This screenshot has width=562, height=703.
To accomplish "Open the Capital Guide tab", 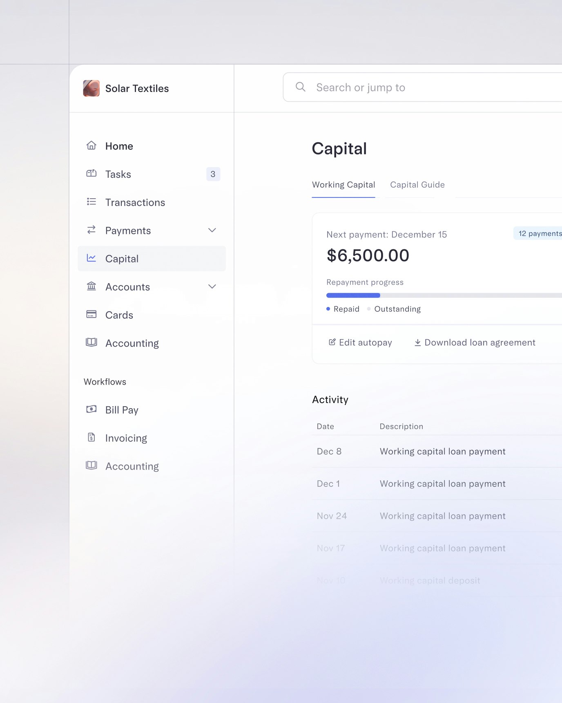I will pyautogui.click(x=417, y=185).
